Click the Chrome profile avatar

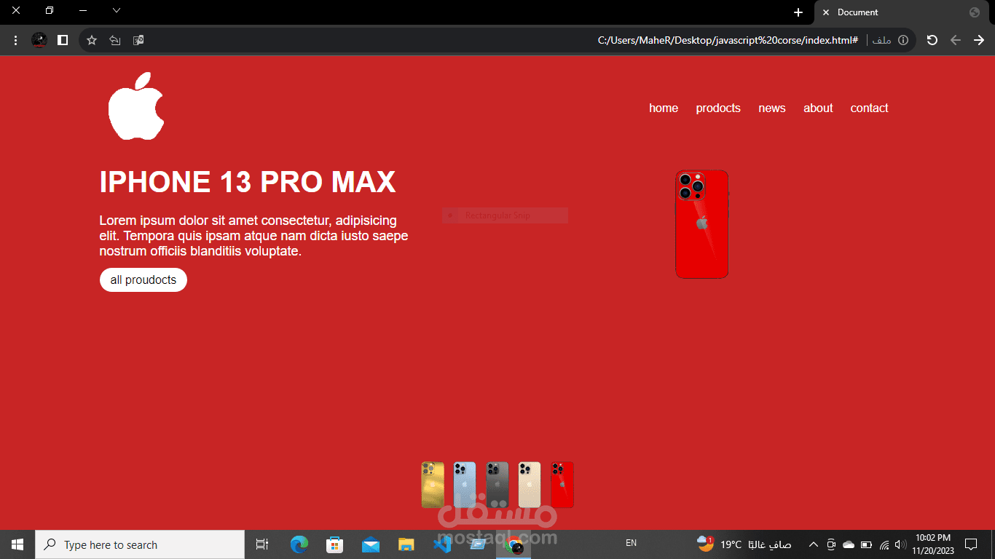click(x=39, y=40)
